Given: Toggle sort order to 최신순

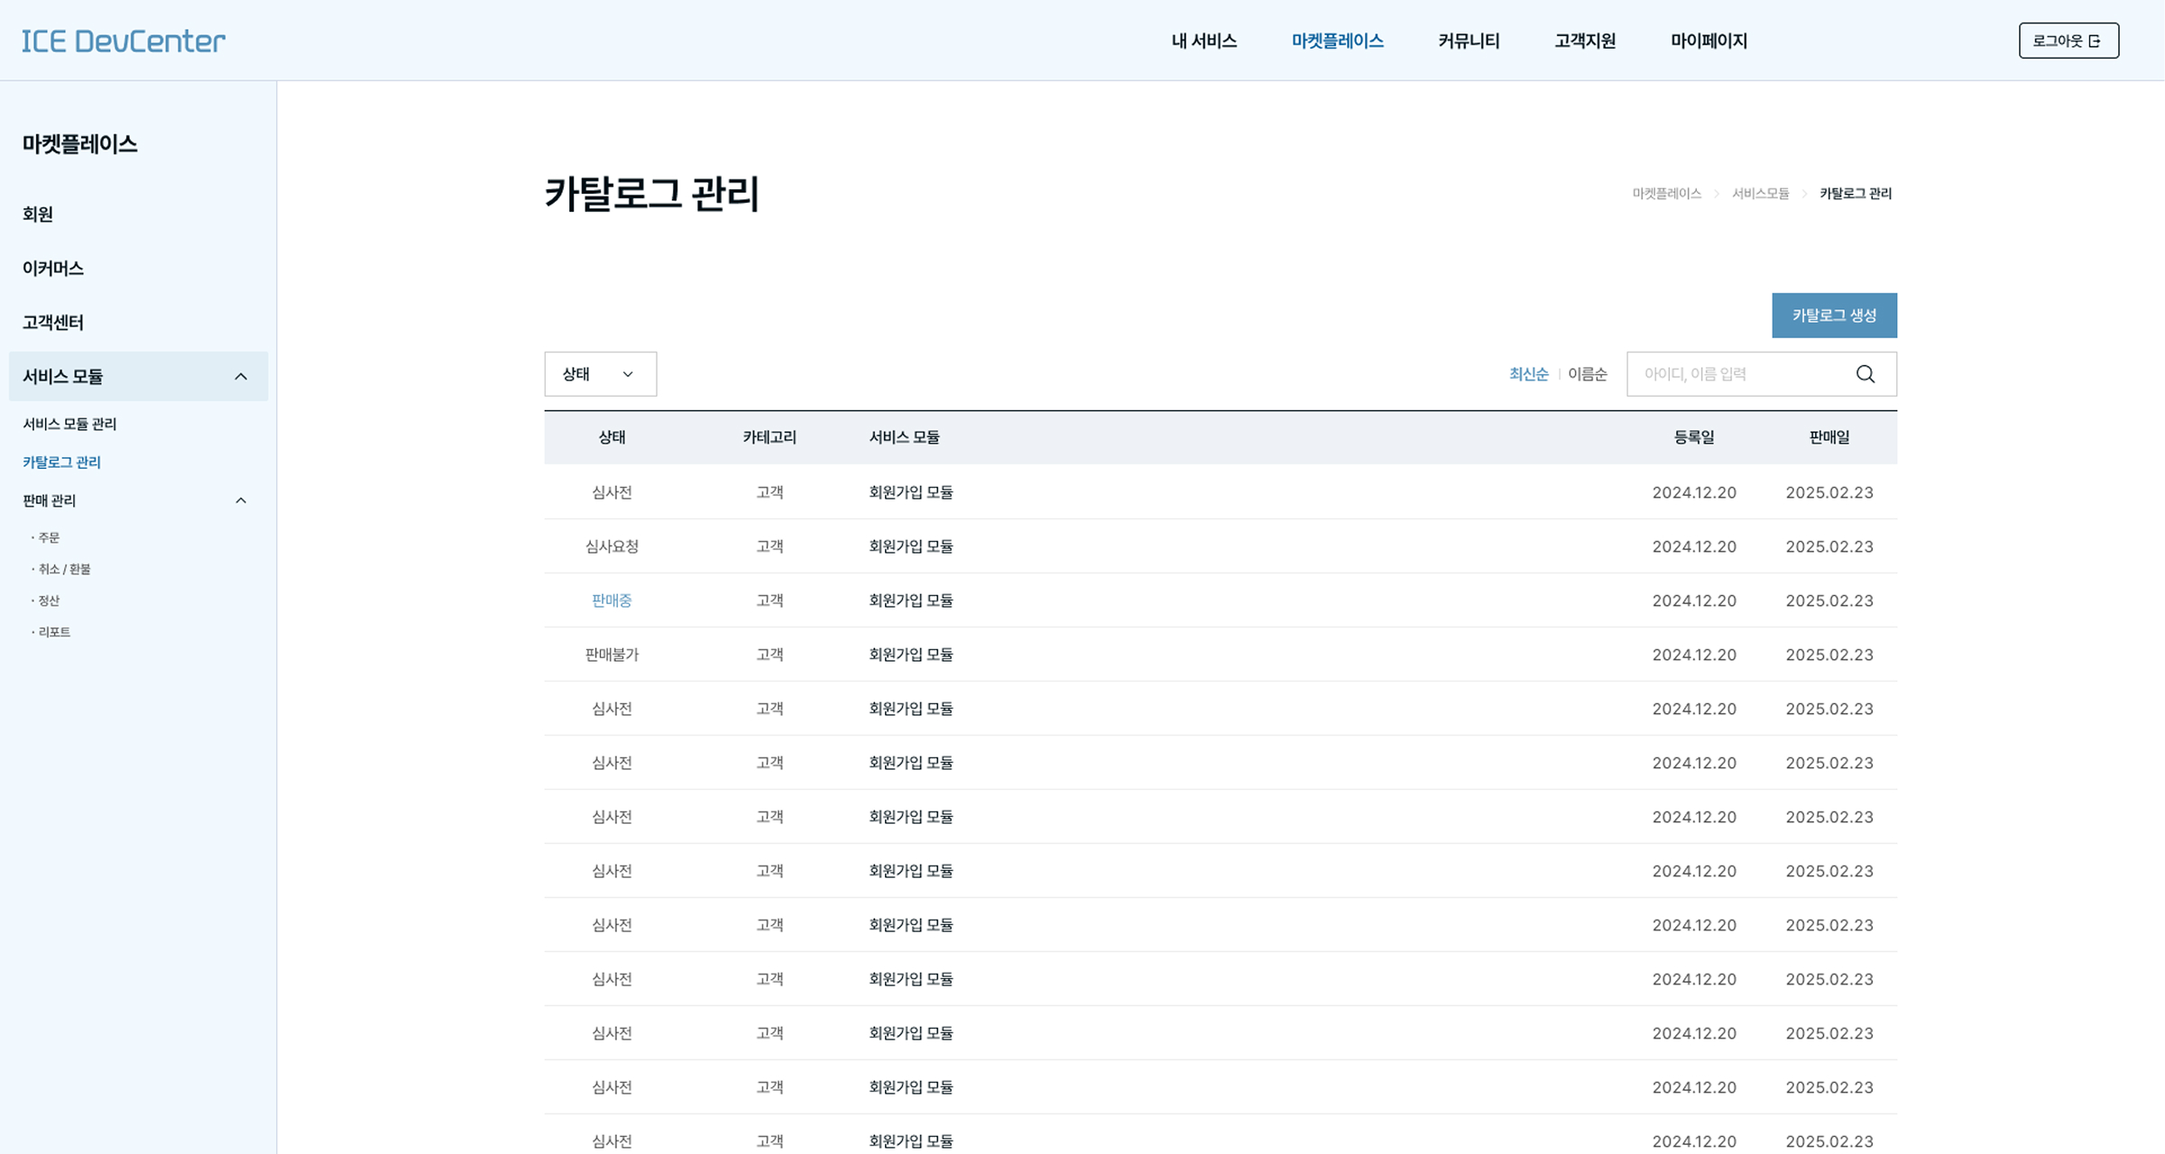Looking at the screenshot, I should tap(1528, 373).
